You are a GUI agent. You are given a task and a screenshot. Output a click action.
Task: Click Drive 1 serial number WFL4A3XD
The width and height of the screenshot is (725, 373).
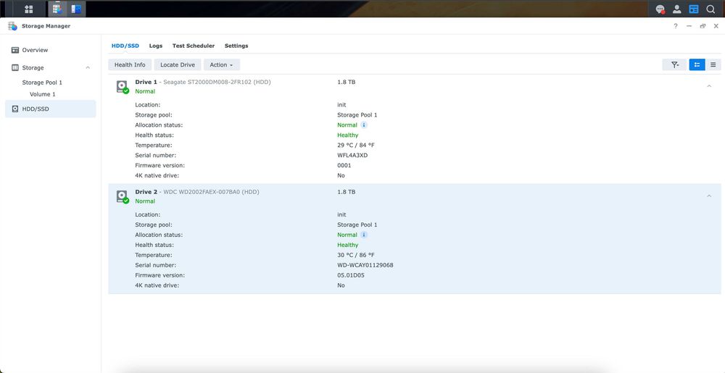coord(352,155)
